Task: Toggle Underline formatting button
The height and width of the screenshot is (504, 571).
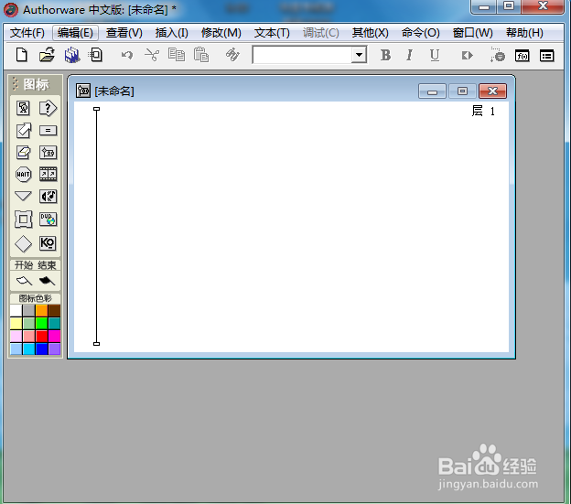Action: pos(435,55)
